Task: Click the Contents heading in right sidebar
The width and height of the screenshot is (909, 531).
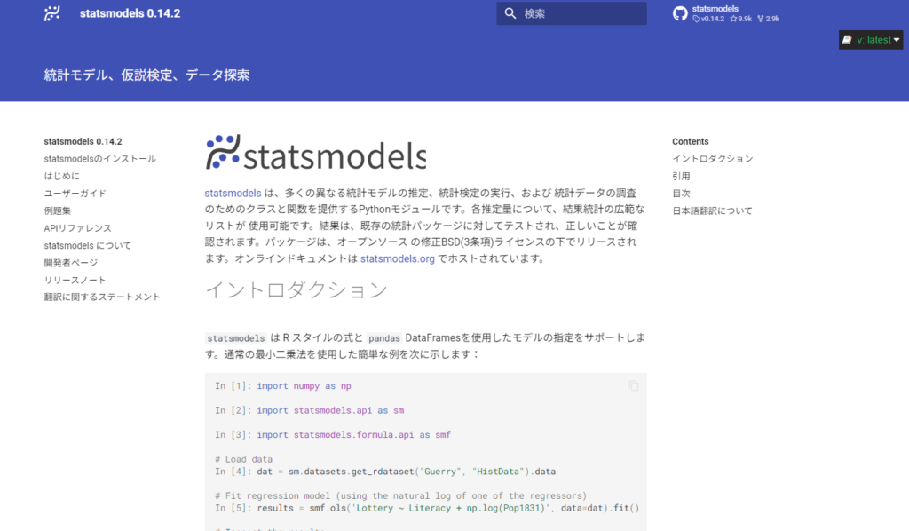Action: click(691, 141)
